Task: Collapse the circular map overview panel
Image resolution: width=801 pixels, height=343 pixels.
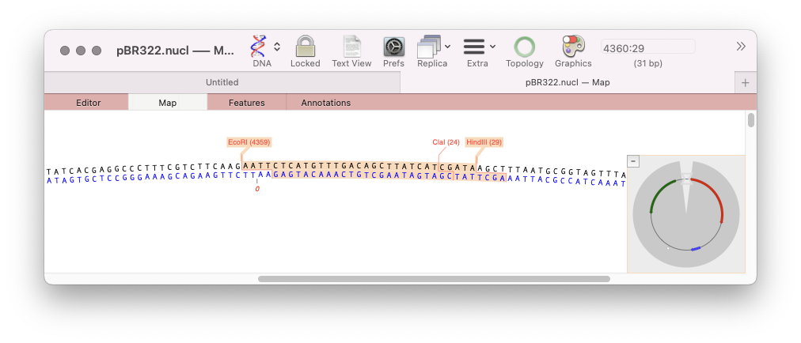Action: [x=633, y=161]
